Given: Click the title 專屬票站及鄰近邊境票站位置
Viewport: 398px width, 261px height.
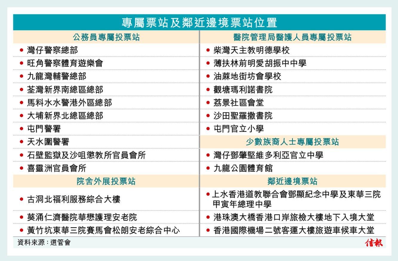Looking at the screenshot, I should 199,23.
